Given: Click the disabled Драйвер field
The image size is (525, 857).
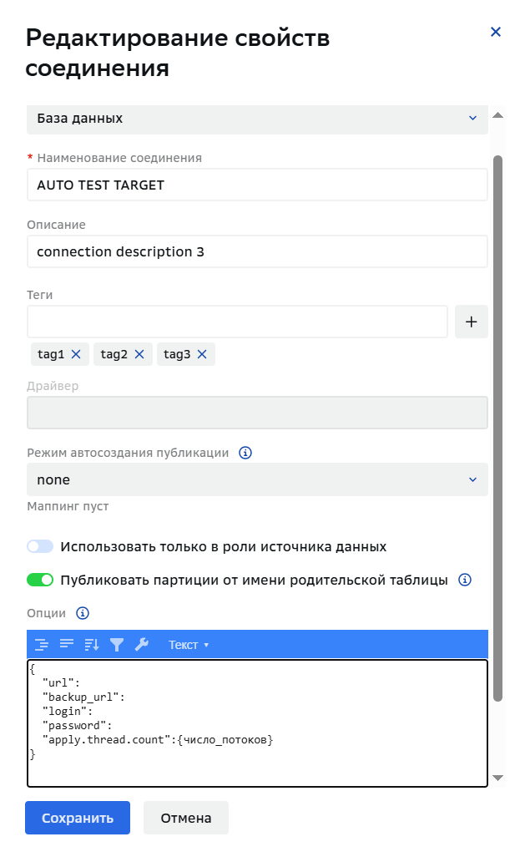Looking at the screenshot, I should click(x=257, y=413).
